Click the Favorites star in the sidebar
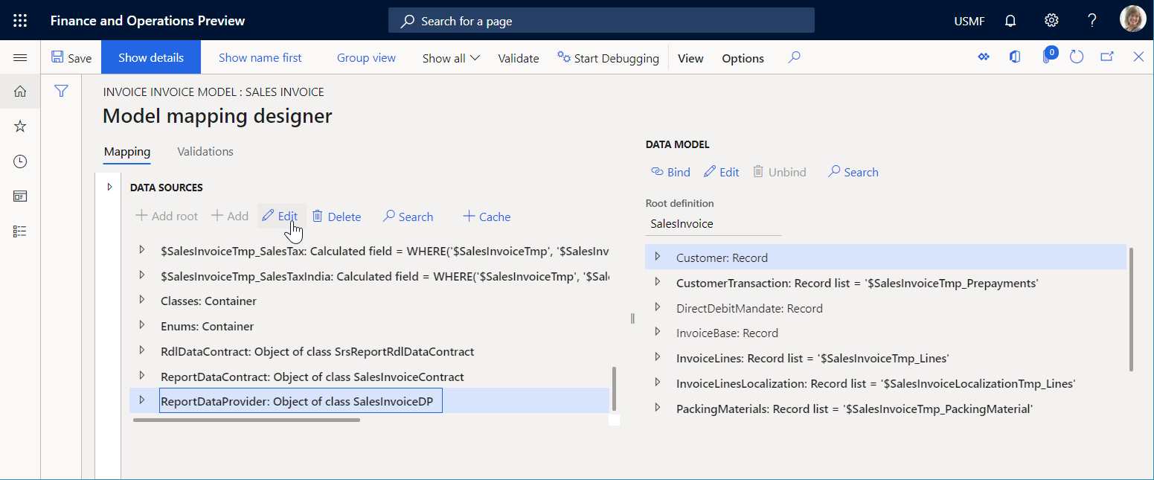Image resolution: width=1154 pixels, height=480 pixels. 19,126
